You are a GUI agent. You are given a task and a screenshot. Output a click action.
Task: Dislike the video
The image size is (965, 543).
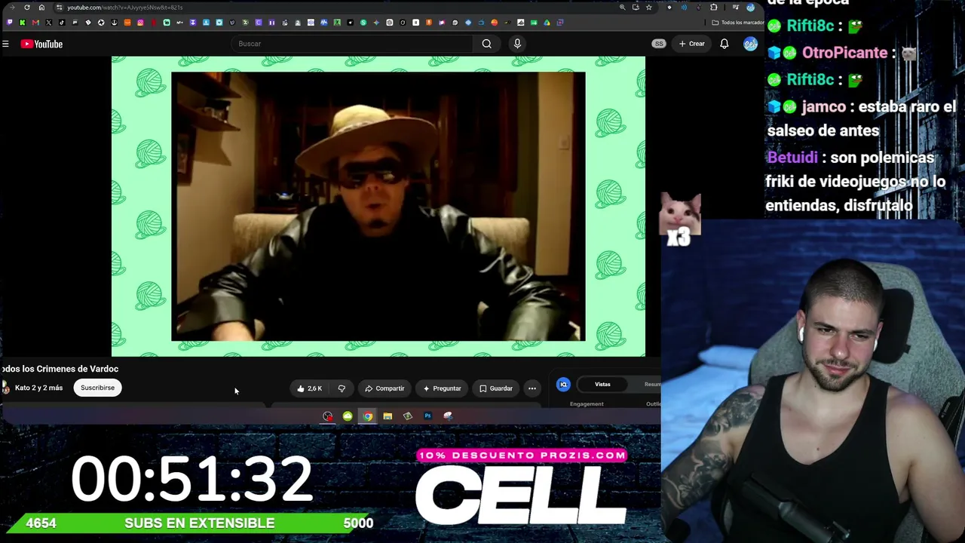click(342, 388)
